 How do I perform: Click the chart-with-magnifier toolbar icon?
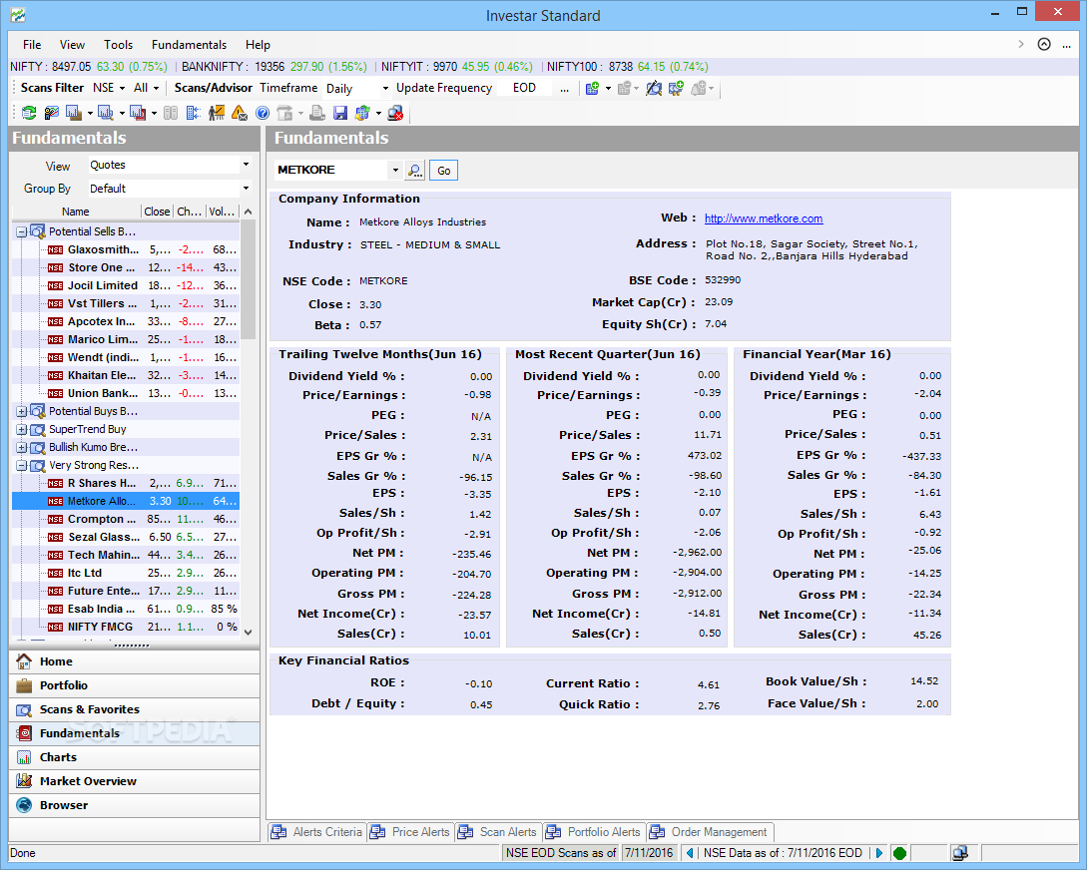(x=106, y=112)
